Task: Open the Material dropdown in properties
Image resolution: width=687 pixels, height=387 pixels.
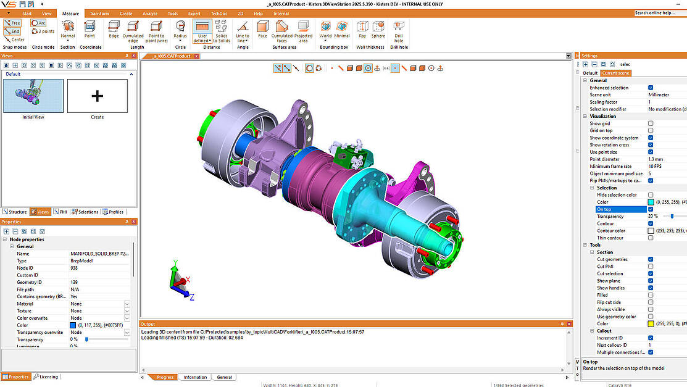Action: pyautogui.click(x=127, y=304)
